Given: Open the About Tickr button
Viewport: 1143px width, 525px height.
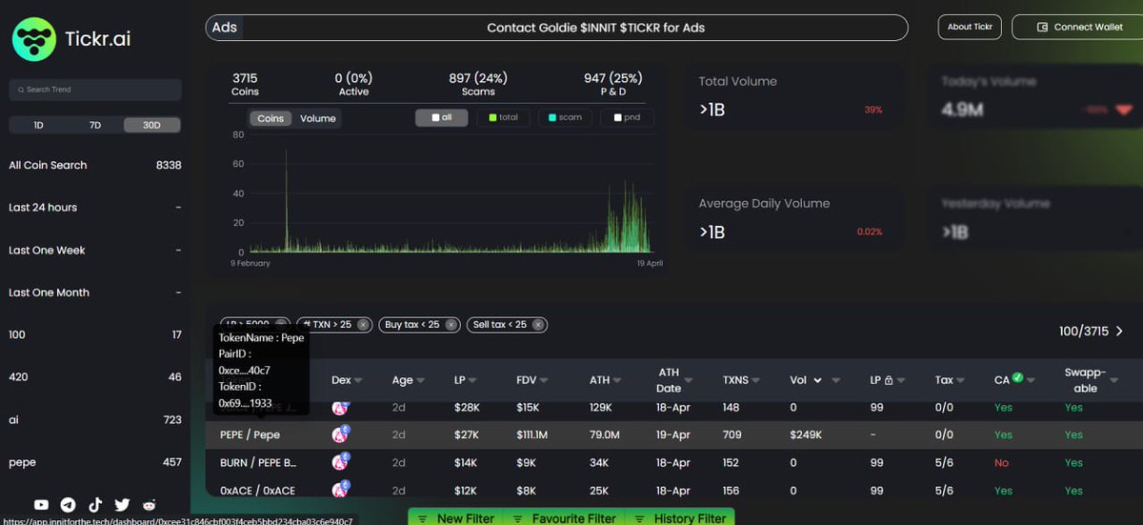Looking at the screenshot, I should (970, 27).
